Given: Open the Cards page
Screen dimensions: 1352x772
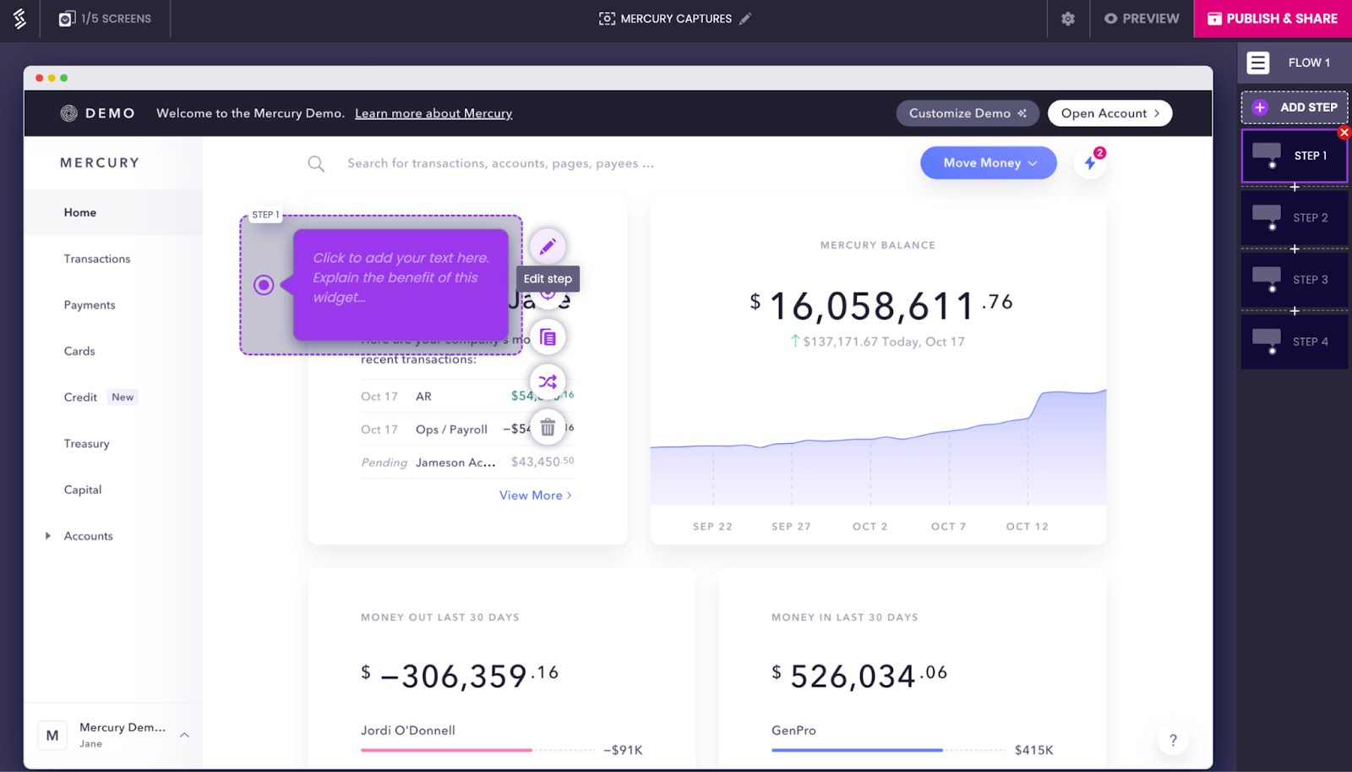Looking at the screenshot, I should point(79,351).
